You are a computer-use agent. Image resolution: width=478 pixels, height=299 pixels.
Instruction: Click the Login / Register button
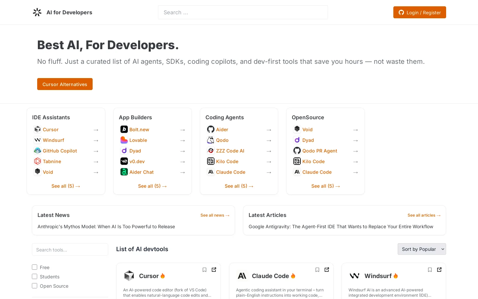pyautogui.click(x=420, y=12)
